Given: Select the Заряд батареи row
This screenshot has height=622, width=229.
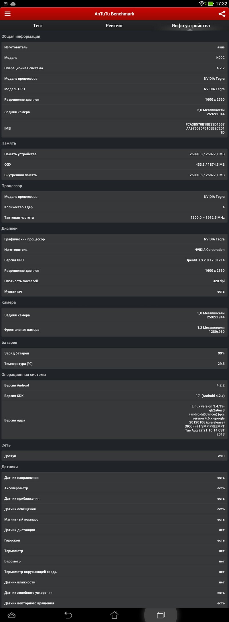Looking at the screenshot, I should [114, 353].
